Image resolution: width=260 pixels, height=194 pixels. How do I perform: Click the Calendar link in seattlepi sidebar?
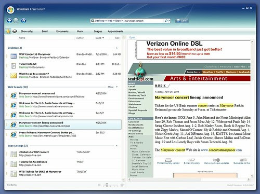tap(134, 122)
